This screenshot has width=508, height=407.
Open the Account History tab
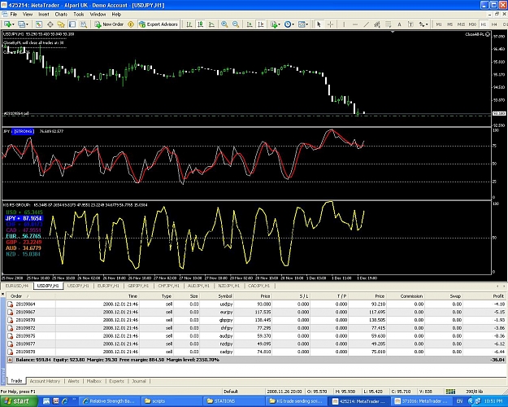[x=45, y=381]
